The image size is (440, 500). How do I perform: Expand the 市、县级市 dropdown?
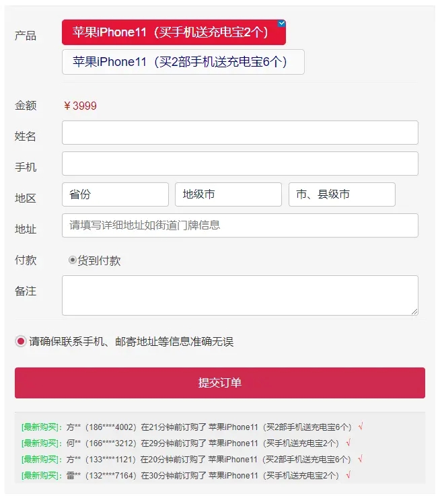click(342, 194)
